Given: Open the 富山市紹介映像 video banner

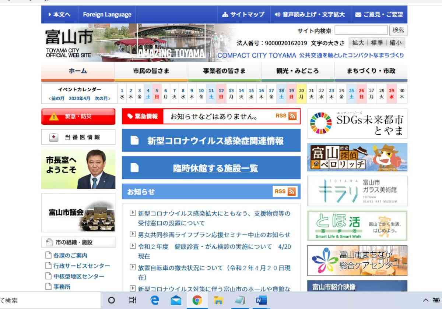Looking at the screenshot, I should (x=357, y=287).
